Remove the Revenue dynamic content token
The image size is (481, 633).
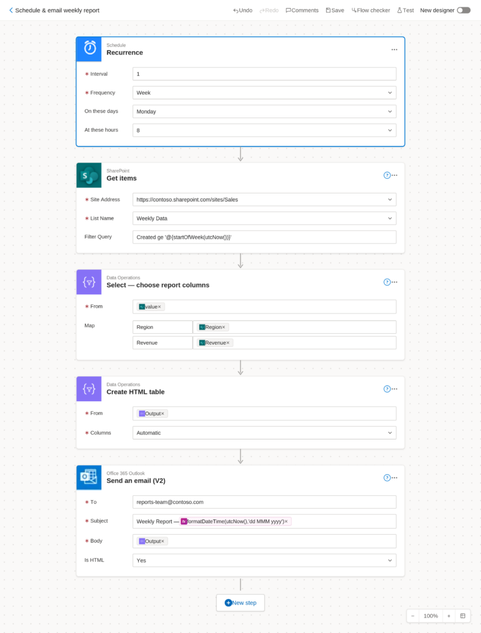click(228, 342)
